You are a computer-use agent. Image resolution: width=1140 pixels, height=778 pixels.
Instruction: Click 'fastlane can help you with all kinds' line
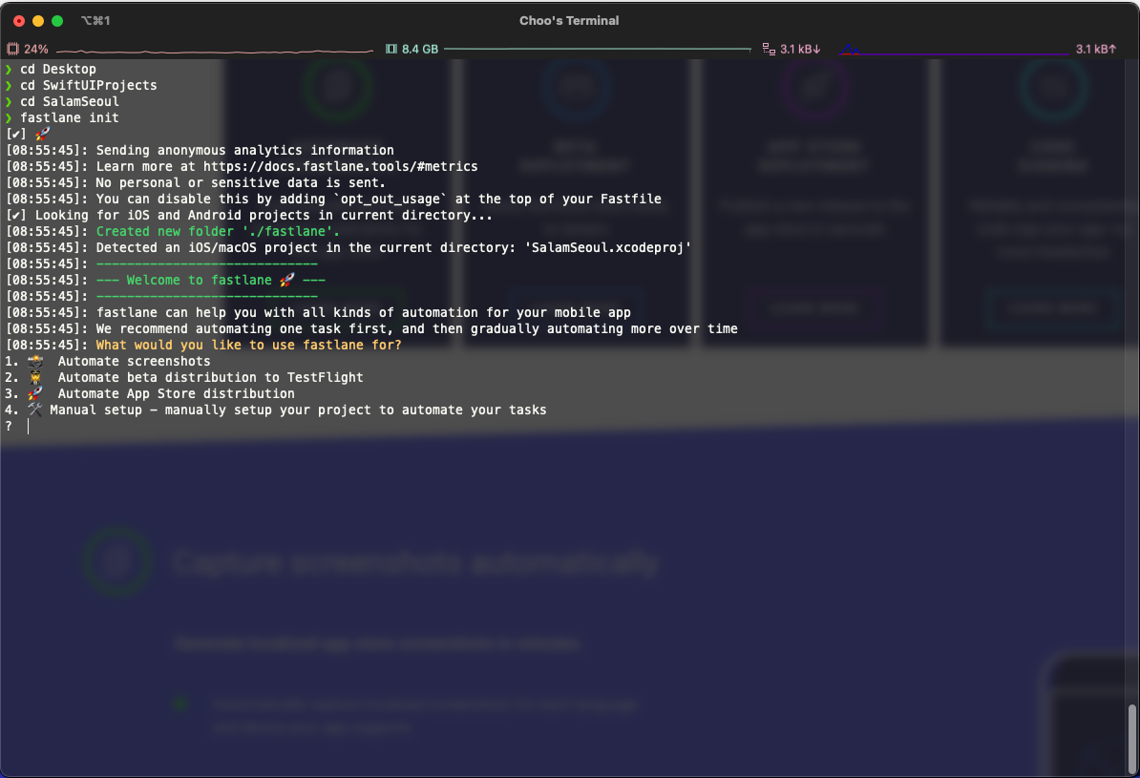tap(364, 313)
